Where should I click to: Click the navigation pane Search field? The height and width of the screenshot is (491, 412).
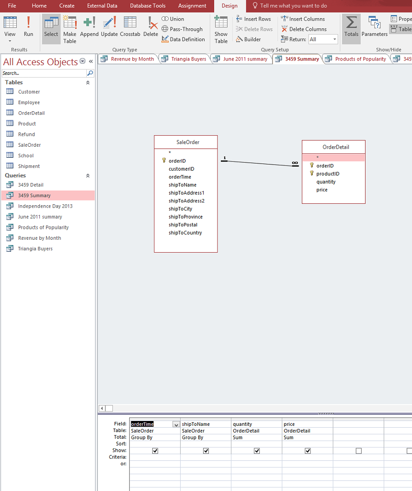coord(44,73)
